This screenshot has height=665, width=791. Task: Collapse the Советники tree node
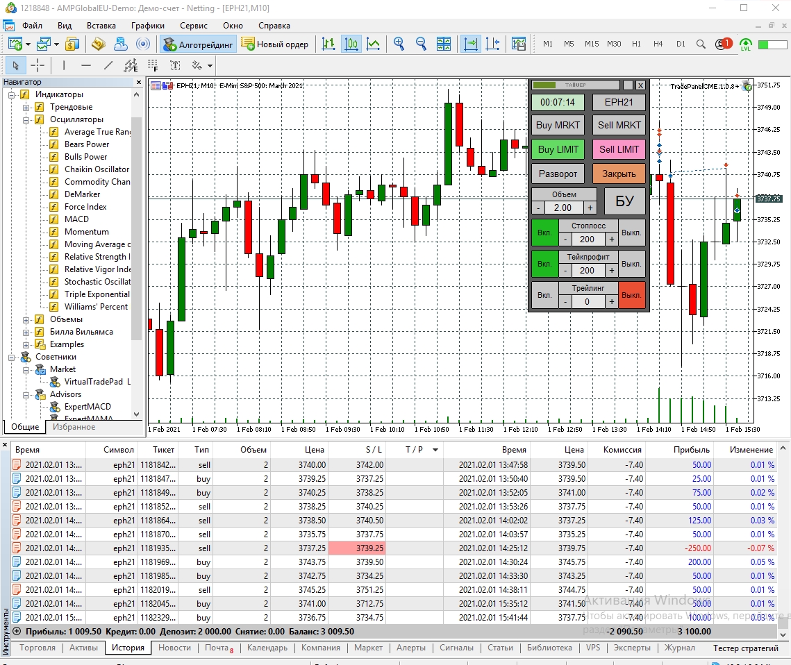(x=11, y=357)
